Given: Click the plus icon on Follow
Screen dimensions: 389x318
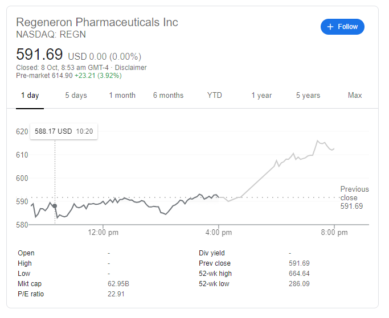Looking at the screenshot, I should pyautogui.click(x=331, y=27).
